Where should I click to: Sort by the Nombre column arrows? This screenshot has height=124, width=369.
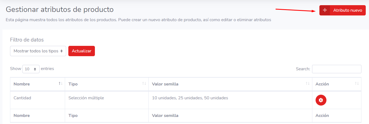(x=61, y=84)
